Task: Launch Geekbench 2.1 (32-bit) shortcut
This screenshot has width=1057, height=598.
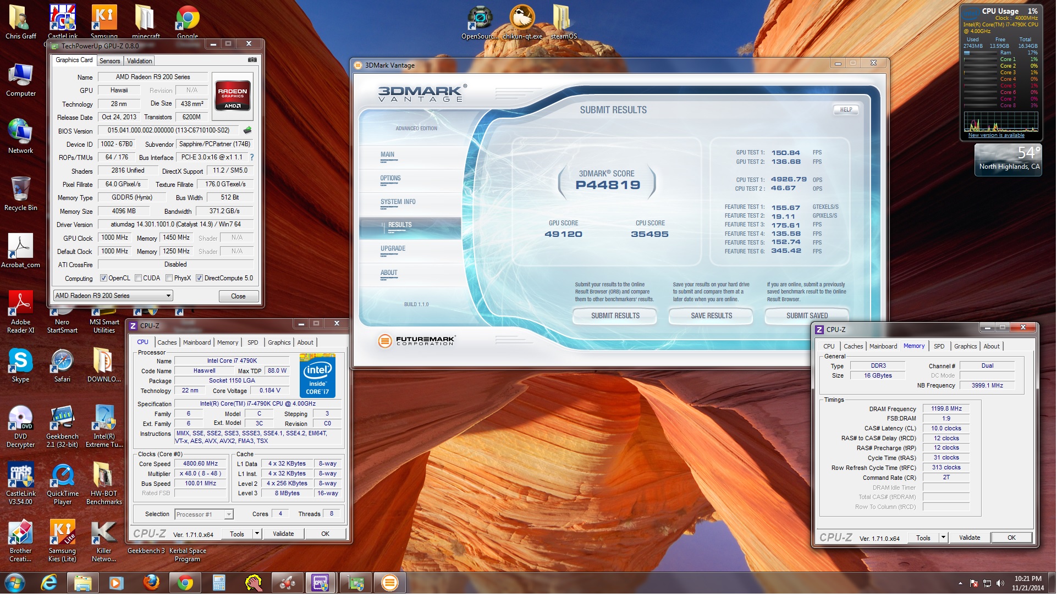Action: pos(62,427)
